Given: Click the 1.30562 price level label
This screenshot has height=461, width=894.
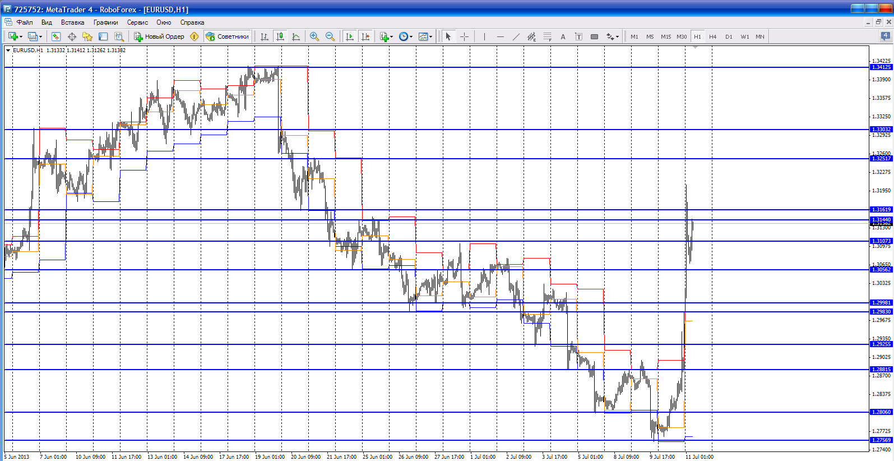Looking at the screenshot, I should tap(881, 270).
